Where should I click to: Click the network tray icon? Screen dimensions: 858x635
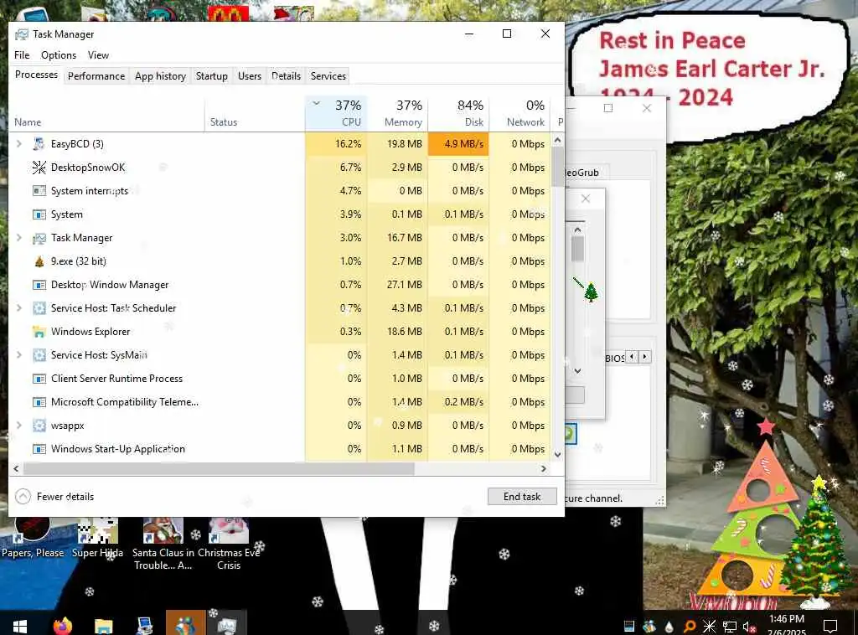tap(729, 627)
